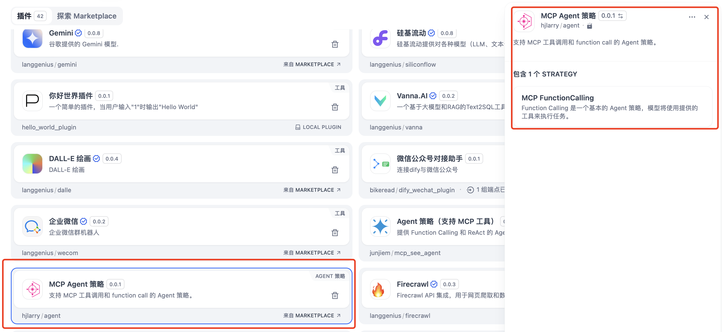Click langgenius / firecrawl path text
Image resolution: width=722 pixels, height=332 pixels.
[400, 316]
